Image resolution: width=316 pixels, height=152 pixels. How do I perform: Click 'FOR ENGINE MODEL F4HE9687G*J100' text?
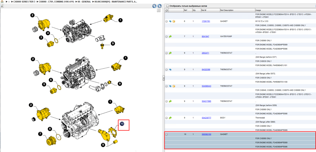click(271, 82)
